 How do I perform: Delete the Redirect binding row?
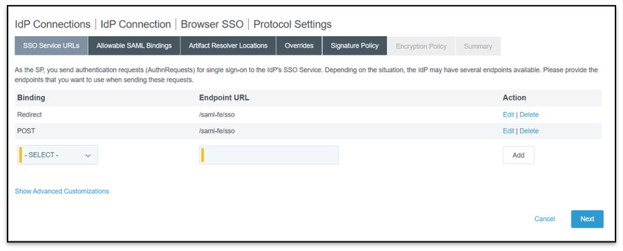pos(529,115)
